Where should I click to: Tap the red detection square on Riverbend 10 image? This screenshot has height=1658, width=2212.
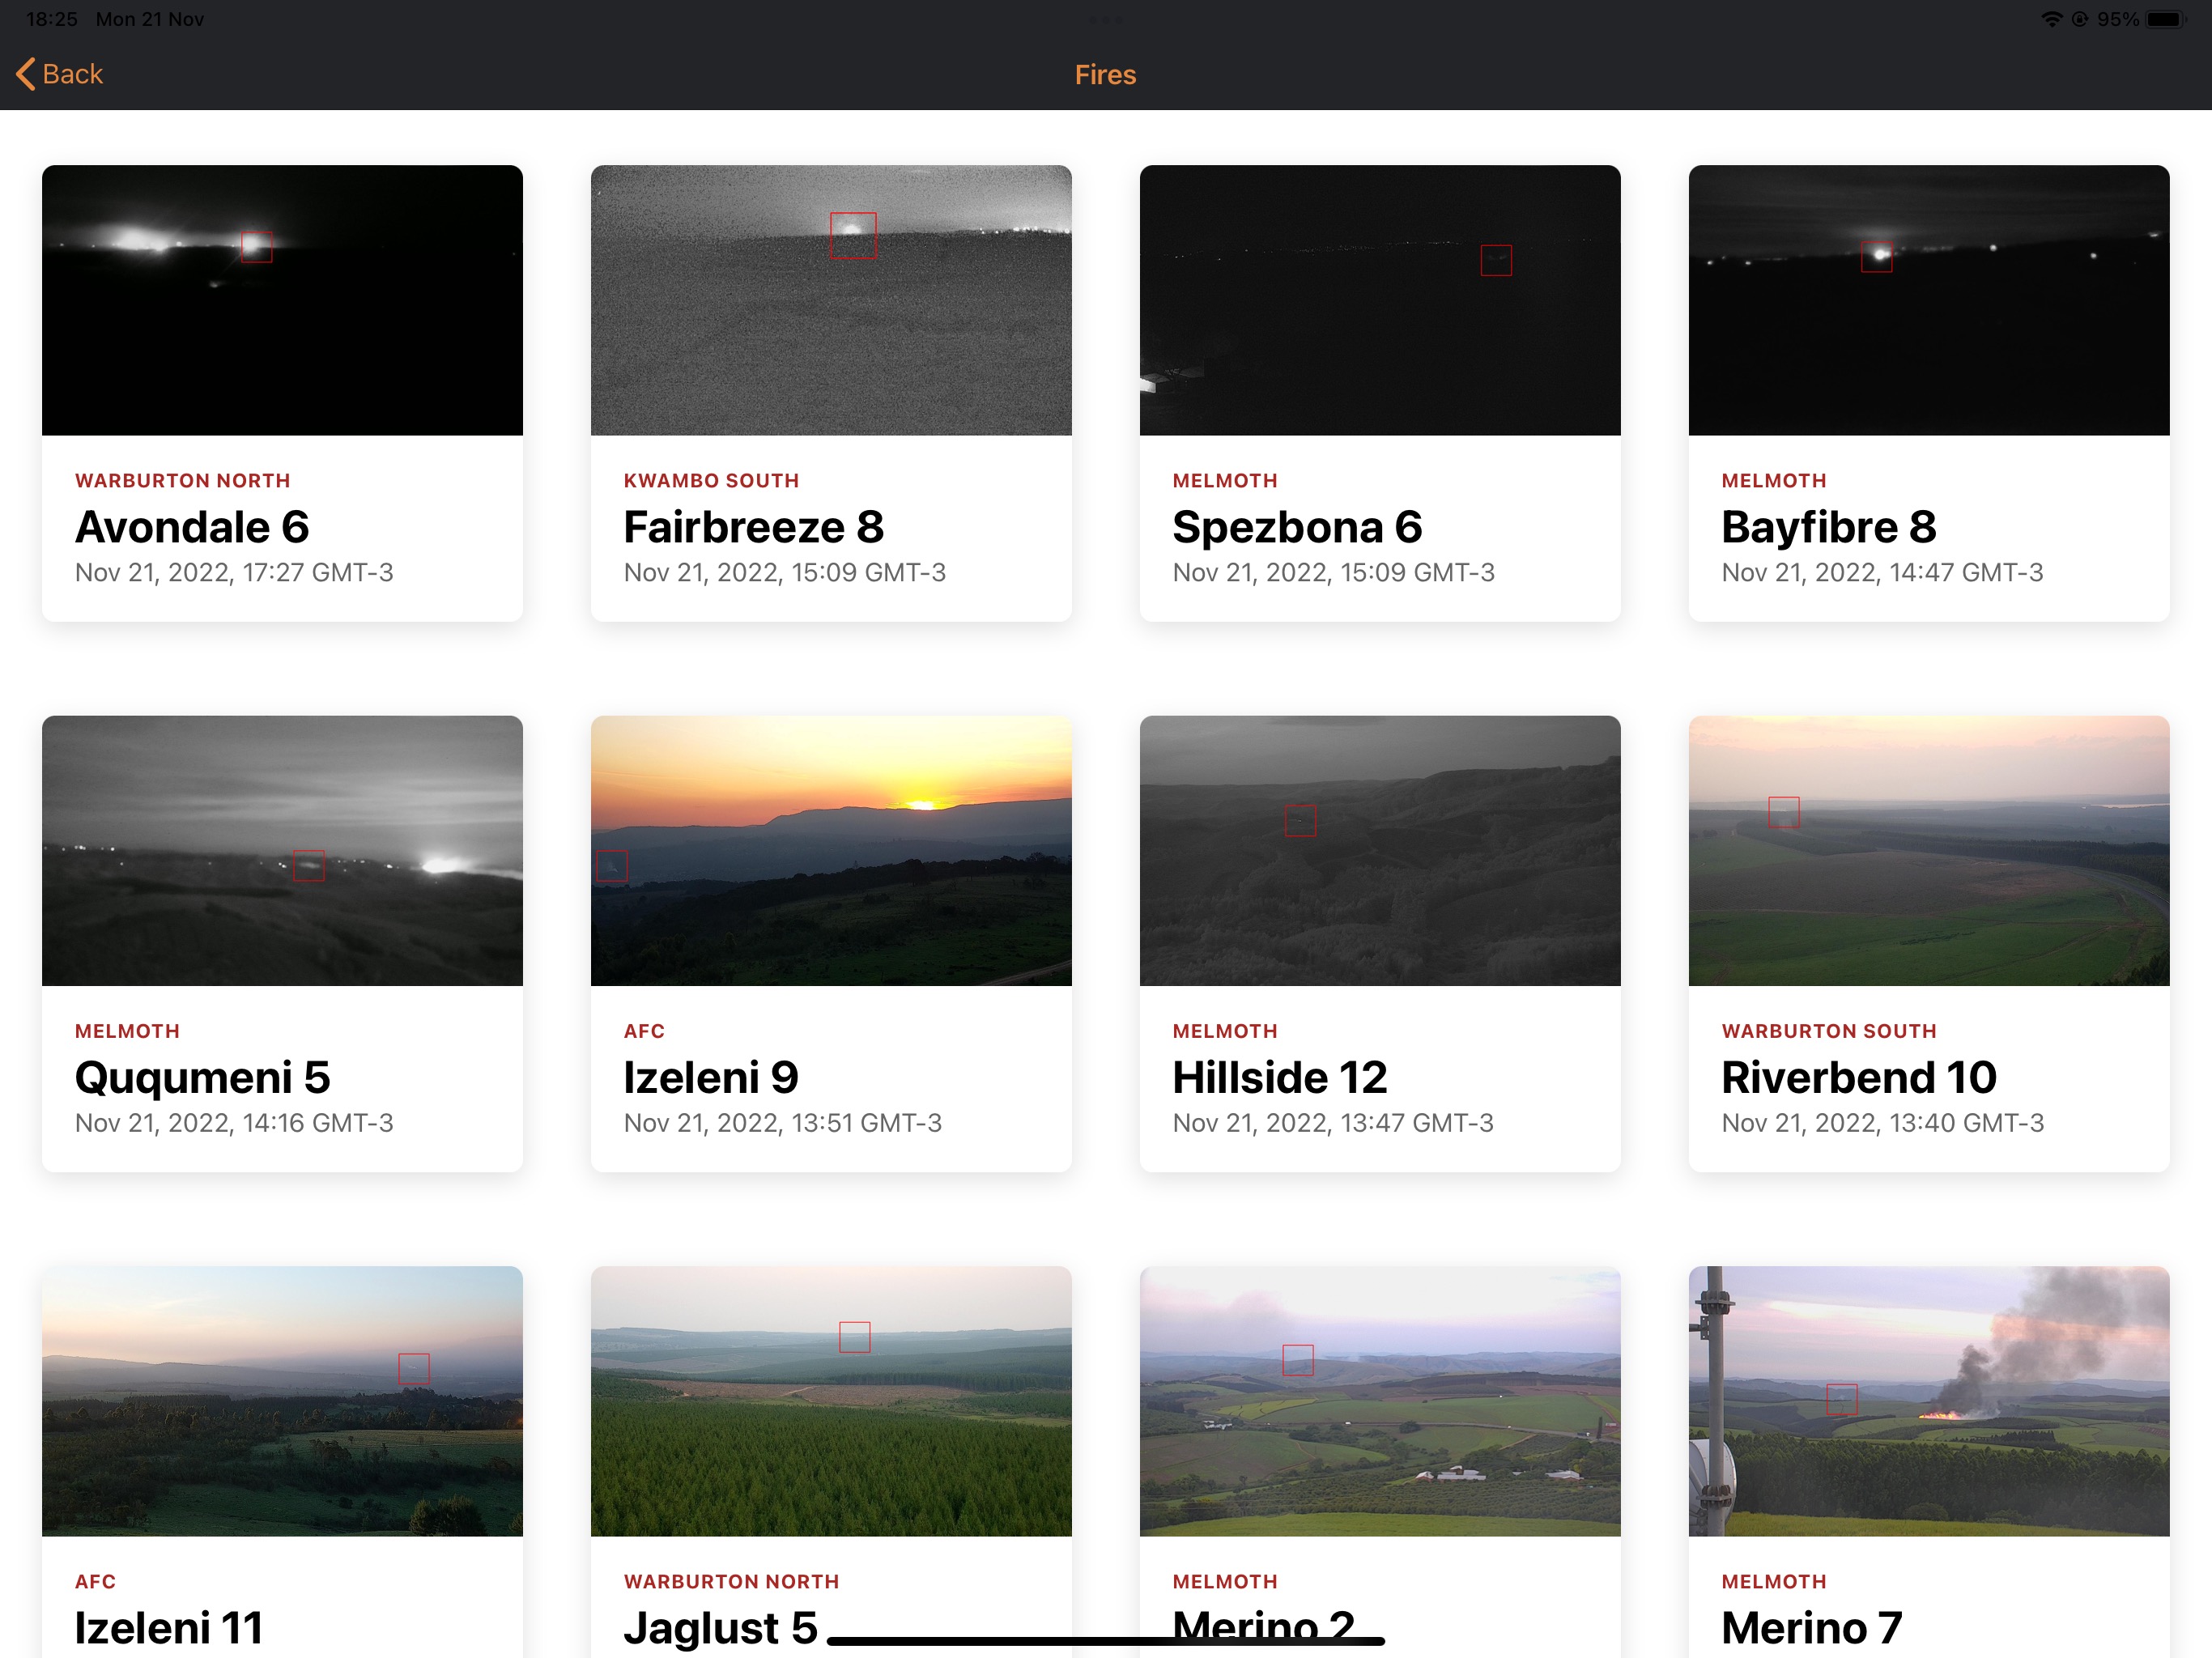1783,811
